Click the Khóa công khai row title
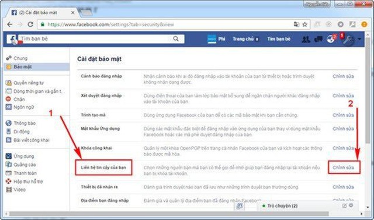Image resolution: width=374 pixels, height=220 pixels. pyautogui.click(x=96, y=148)
